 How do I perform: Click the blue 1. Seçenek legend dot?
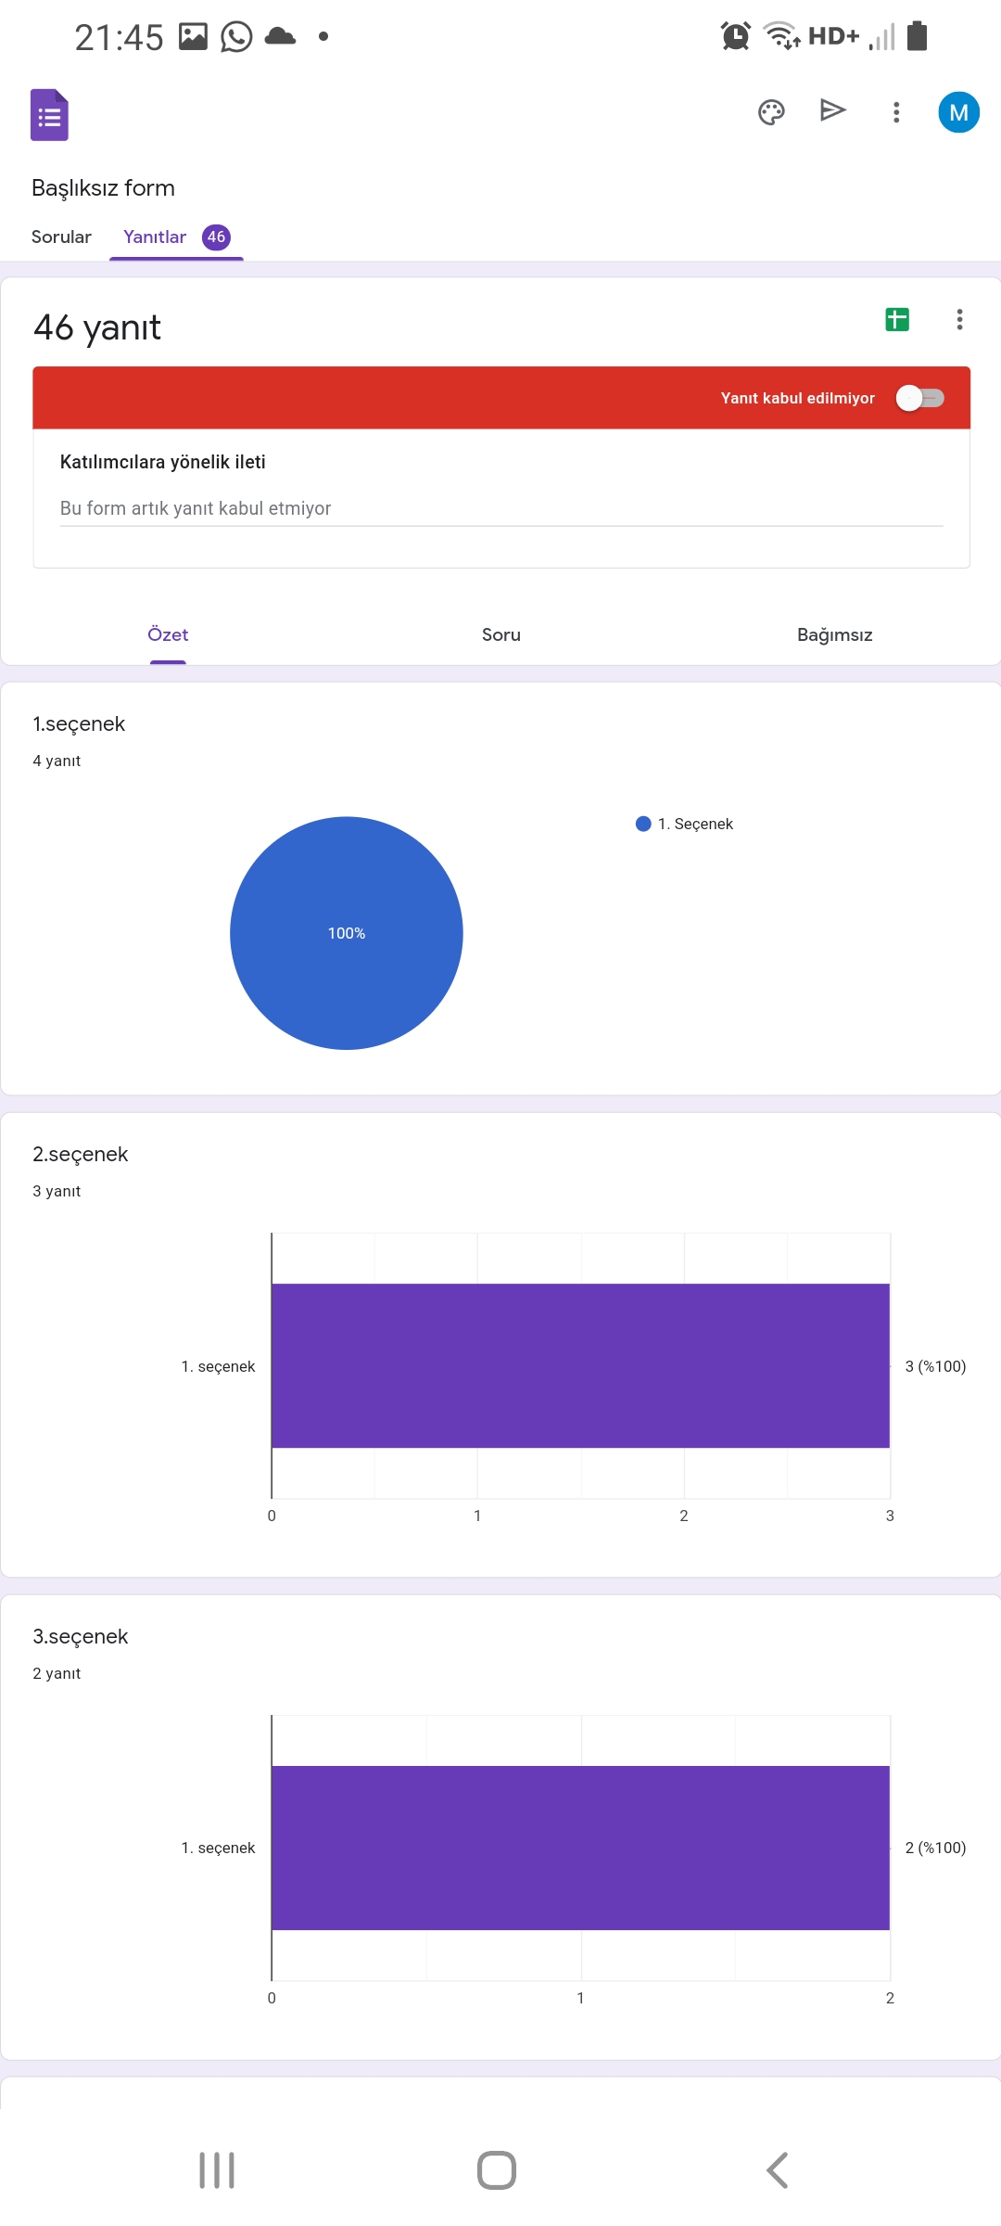[x=643, y=824]
